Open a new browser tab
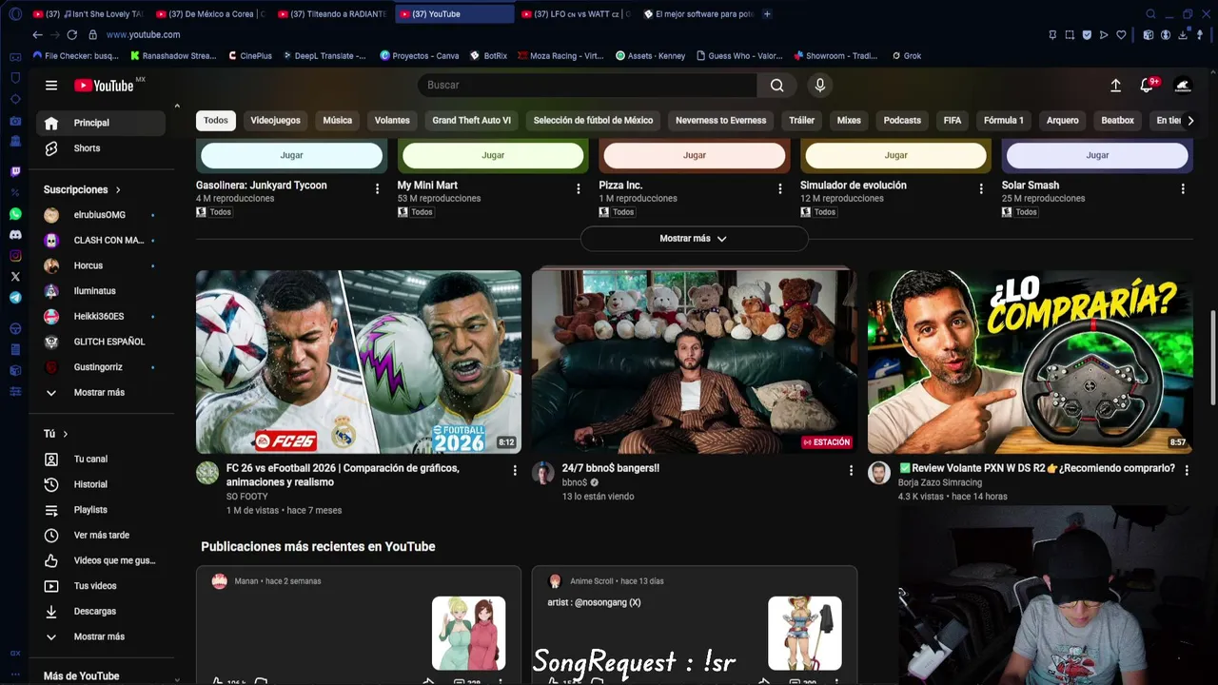The width and height of the screenshot is (1218, 685). tap(767, 14)
